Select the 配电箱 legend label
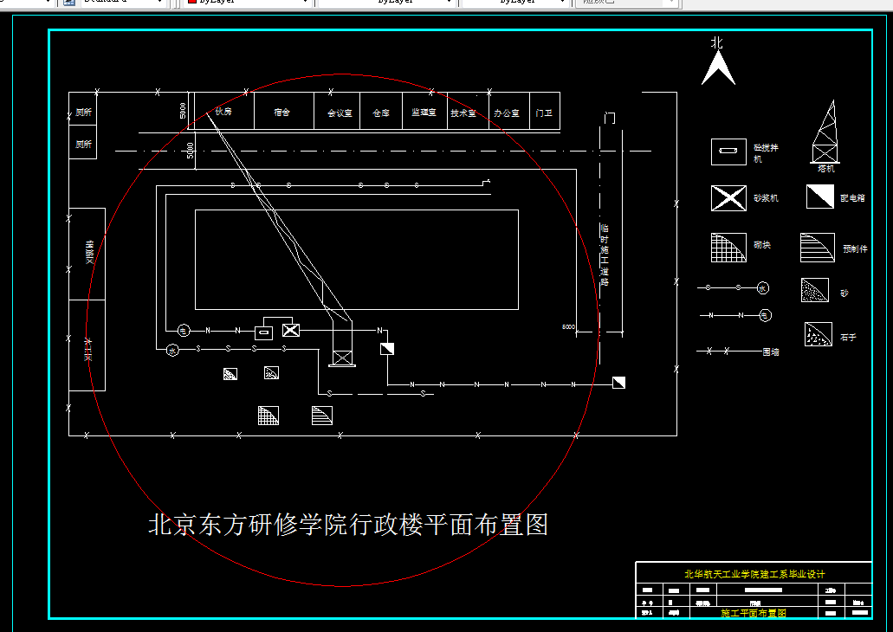Screen dimensions: 893x632 (x=852, y=198)
